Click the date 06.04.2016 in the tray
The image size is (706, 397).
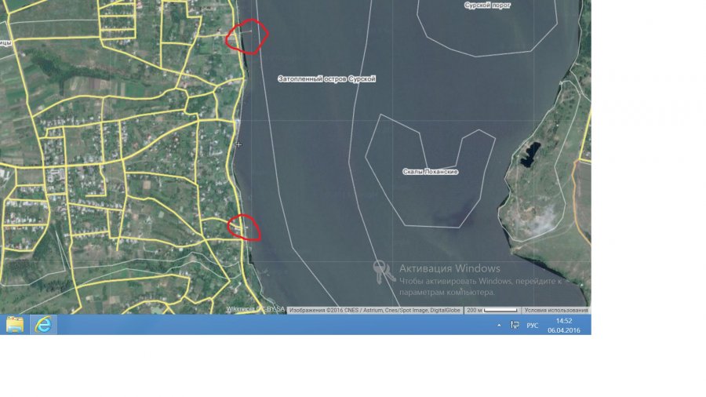(563, 330)
